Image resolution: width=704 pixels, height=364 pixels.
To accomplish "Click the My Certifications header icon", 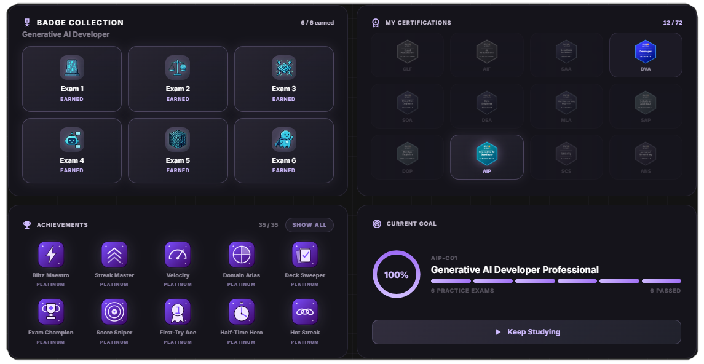I will pyautogui.click(x=376, y=22).
